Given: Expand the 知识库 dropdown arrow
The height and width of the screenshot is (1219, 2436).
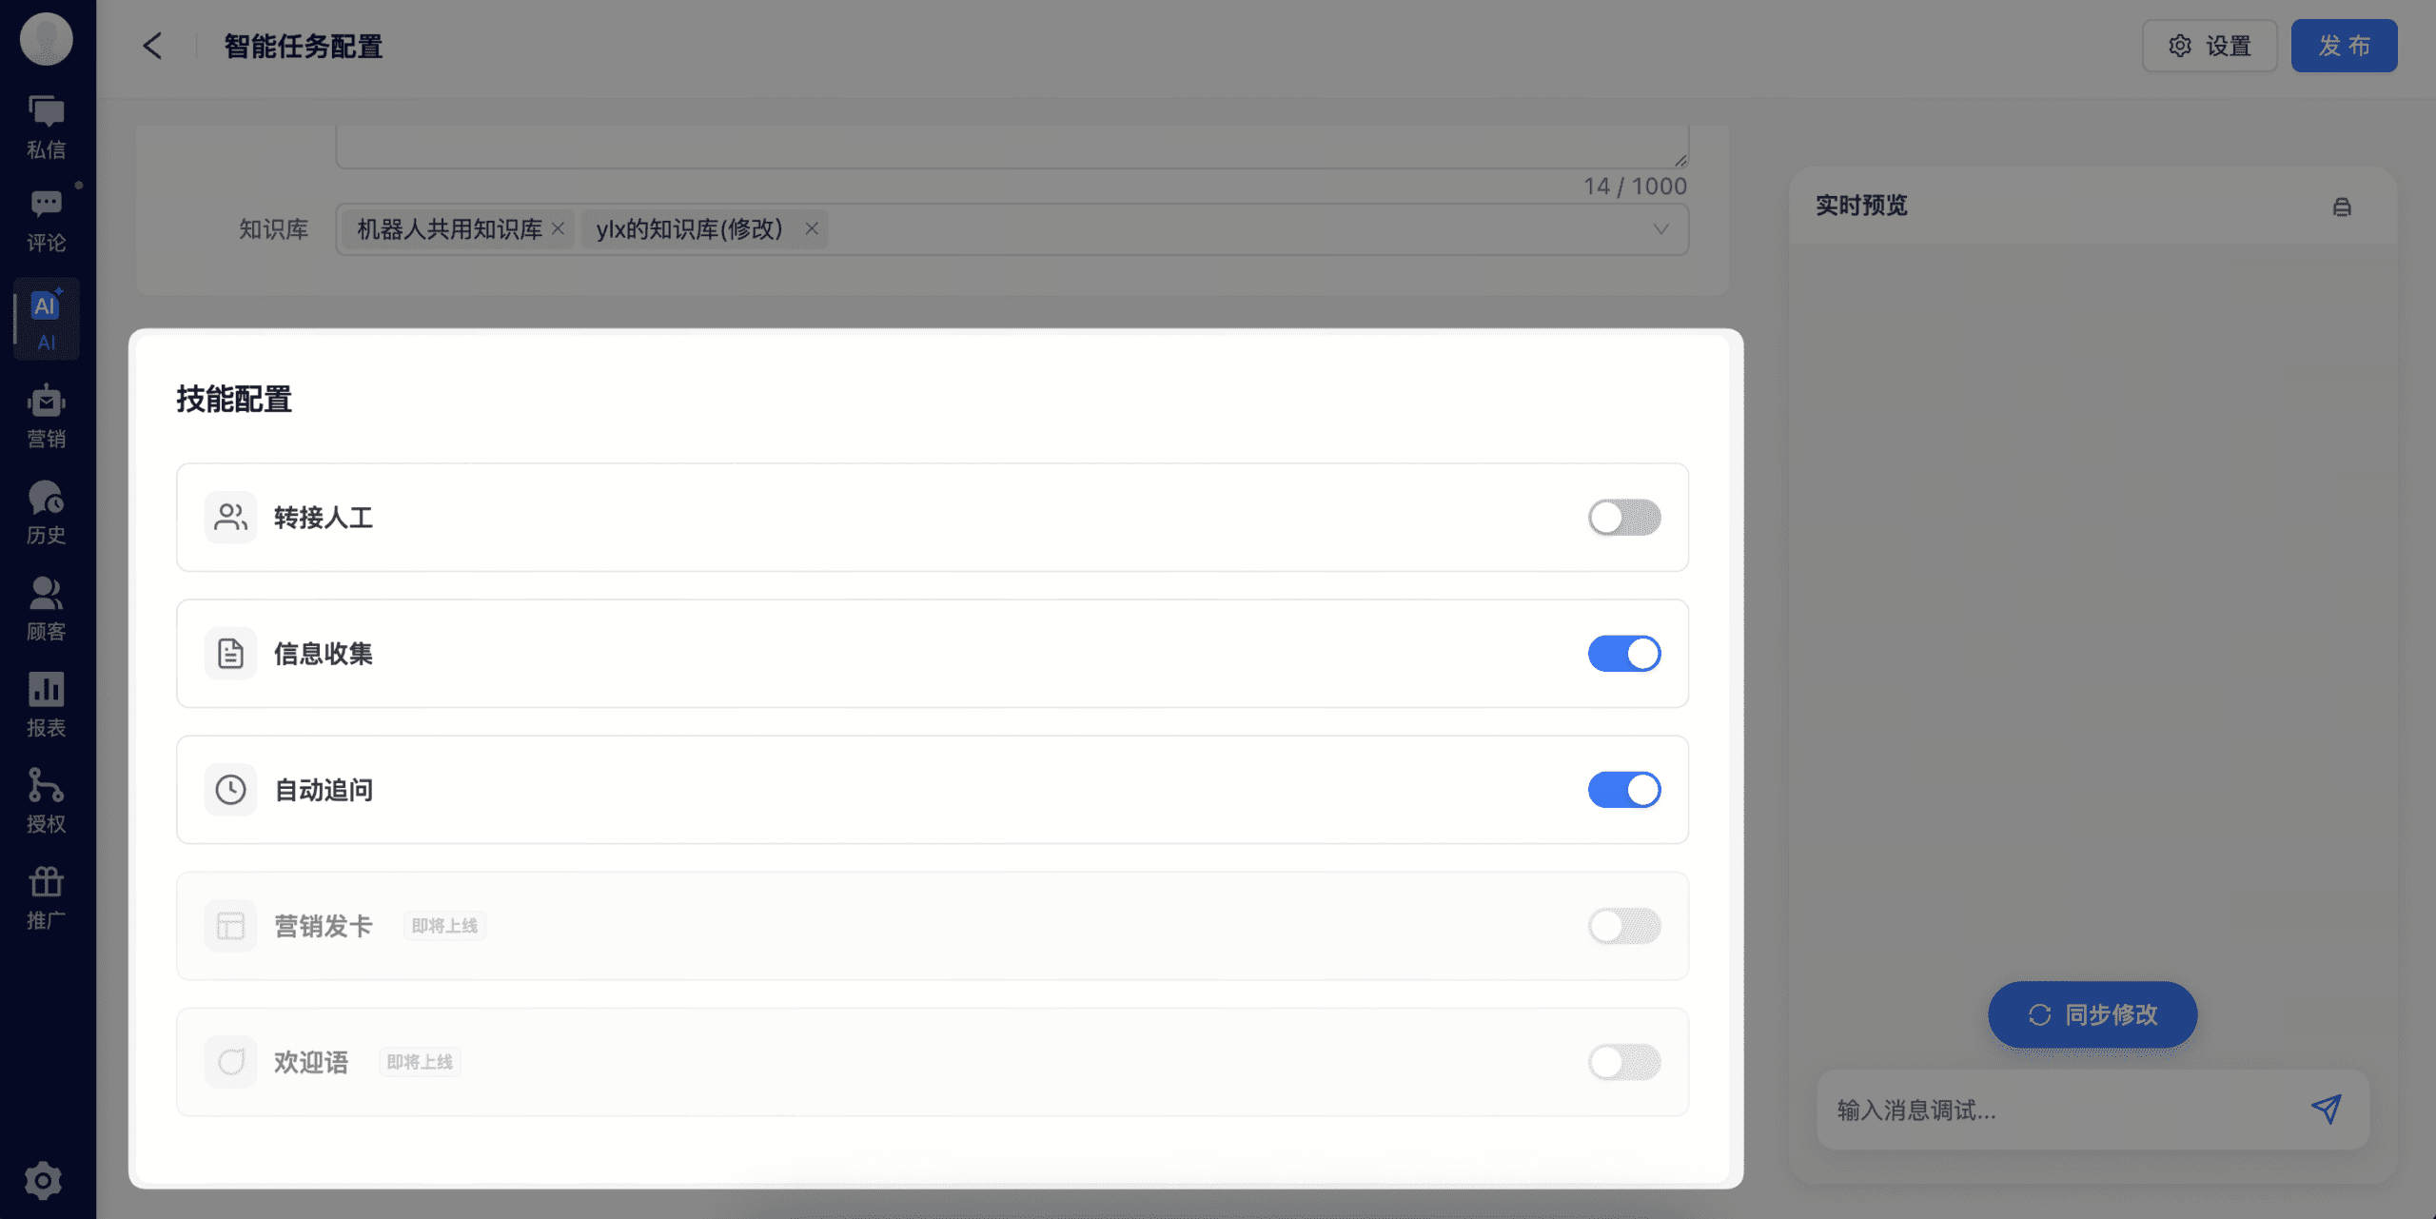Looking at the screenshot, I should 1660,229.
